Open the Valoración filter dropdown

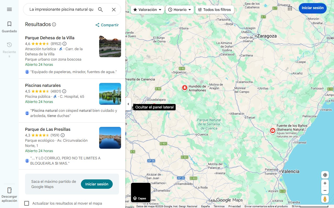[147, 9]
